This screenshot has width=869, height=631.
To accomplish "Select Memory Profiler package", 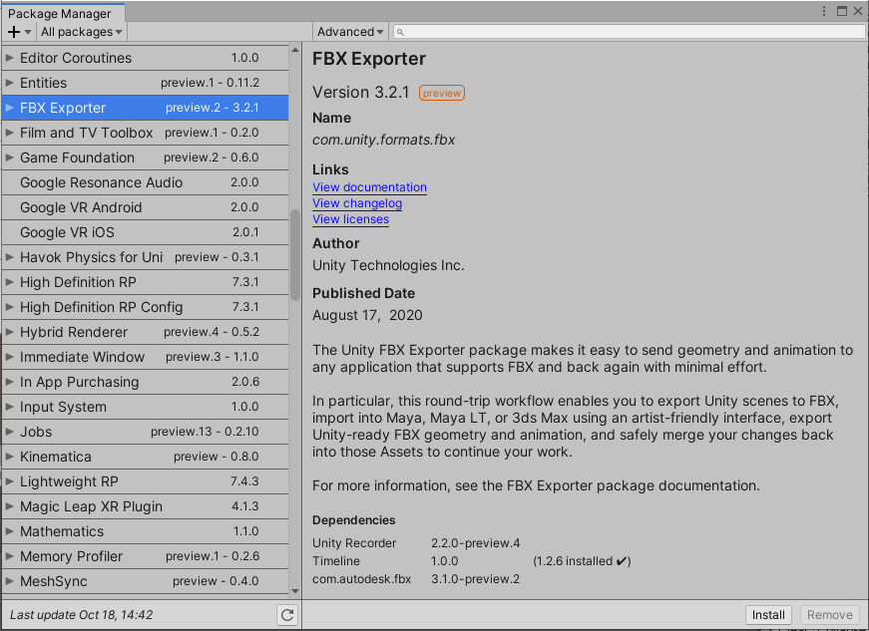I will coord(146,555).
